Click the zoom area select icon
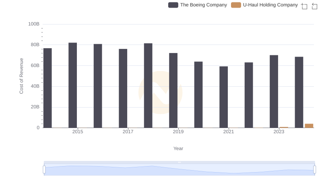 [304, 6]
